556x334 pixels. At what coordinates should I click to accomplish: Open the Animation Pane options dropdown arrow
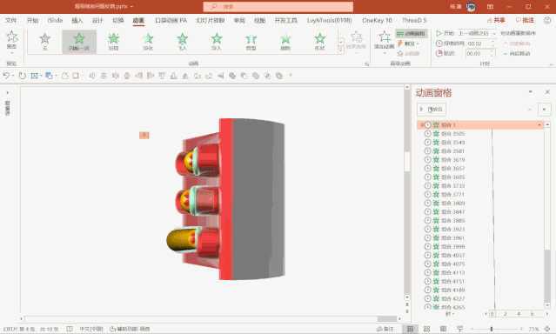pos(531,92)
